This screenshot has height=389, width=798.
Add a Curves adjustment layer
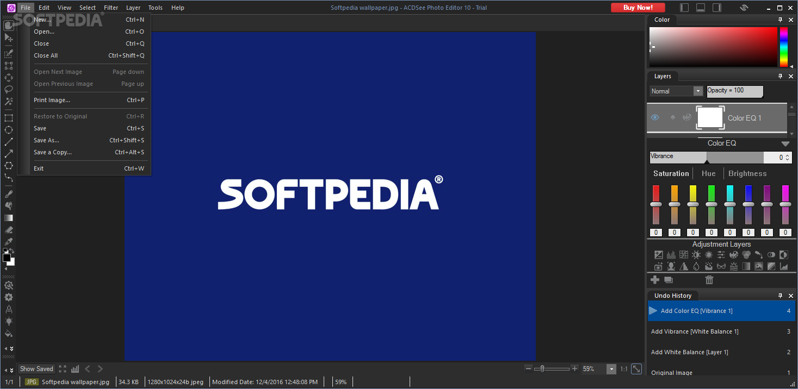point(684,255)
